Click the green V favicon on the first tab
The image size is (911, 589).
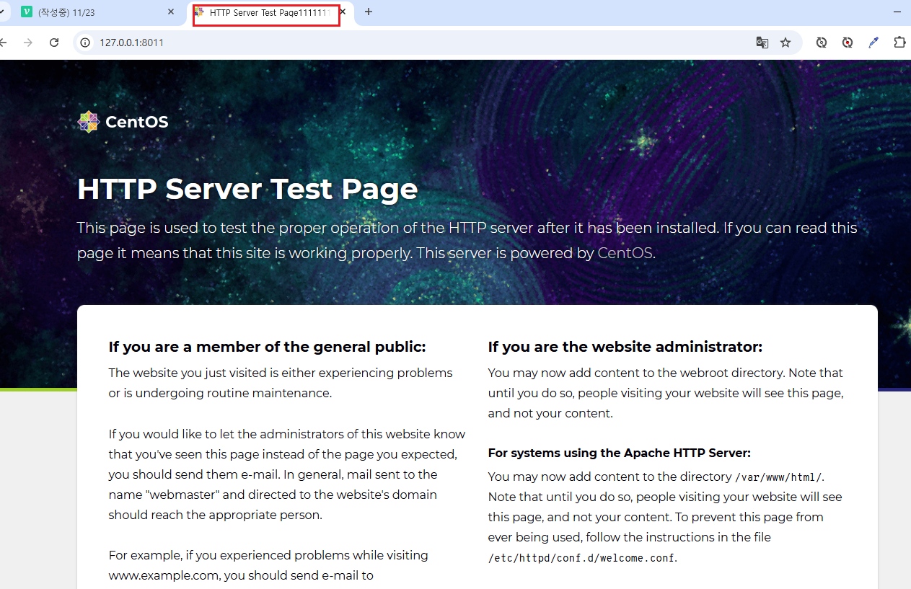(x=27, y=12)
